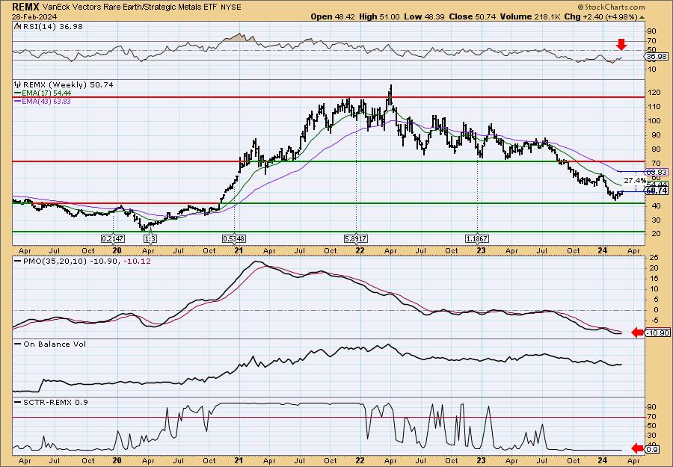Click the RSI(14) 36.98 legend label
Viewport: 673px width, 467px height.
[x=52, y=26]
